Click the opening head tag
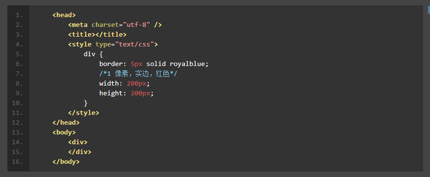 (x=64, y=15)
